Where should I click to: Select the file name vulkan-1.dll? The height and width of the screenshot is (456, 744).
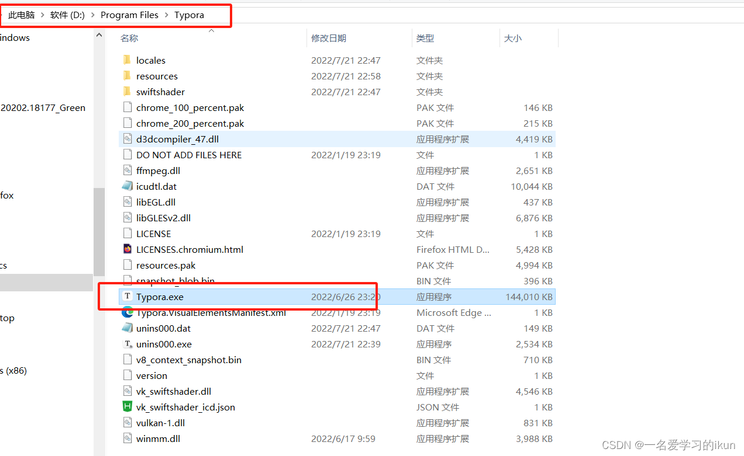click(x=160, y=423)
